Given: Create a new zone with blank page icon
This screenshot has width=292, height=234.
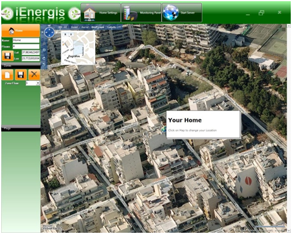Looking at the screenshot, I should point(7,75).
